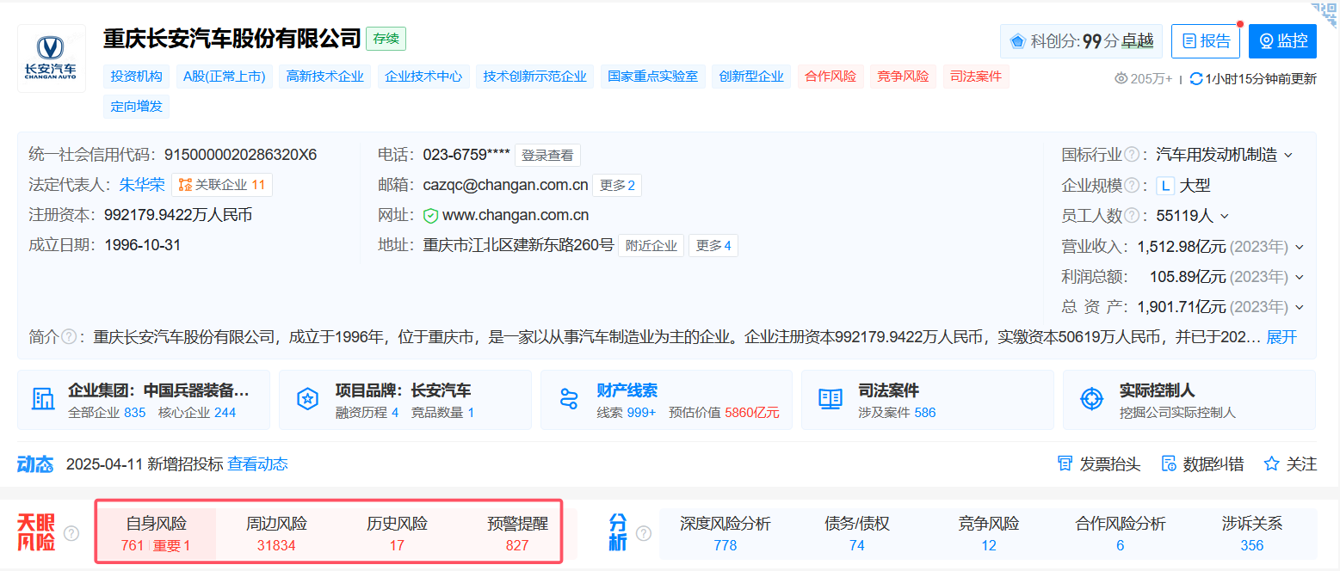Open the 发票抬头 invoice icon
The width and height of the screenshot is (1340, 571).
[1065, 464]
